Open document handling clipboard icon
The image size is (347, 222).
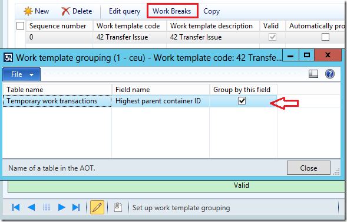click(x=118, y=207)
